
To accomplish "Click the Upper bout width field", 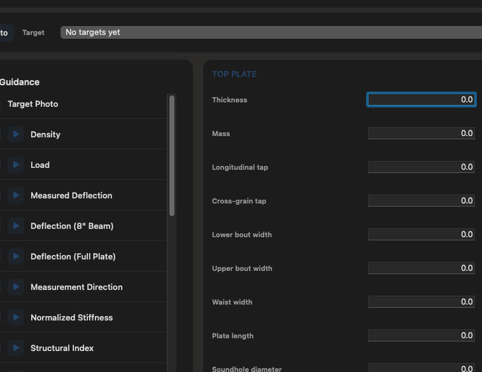I will pyautogui.click(x=421, y=268).
